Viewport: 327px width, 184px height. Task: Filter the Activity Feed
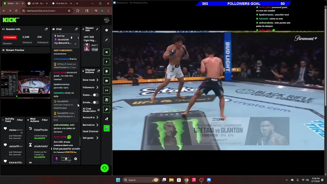point(20,120)
